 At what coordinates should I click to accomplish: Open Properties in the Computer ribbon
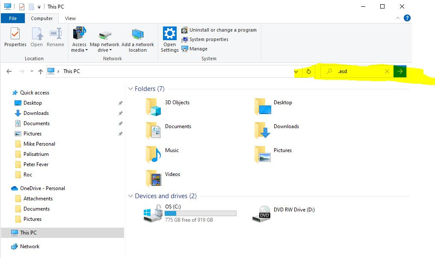15,37
